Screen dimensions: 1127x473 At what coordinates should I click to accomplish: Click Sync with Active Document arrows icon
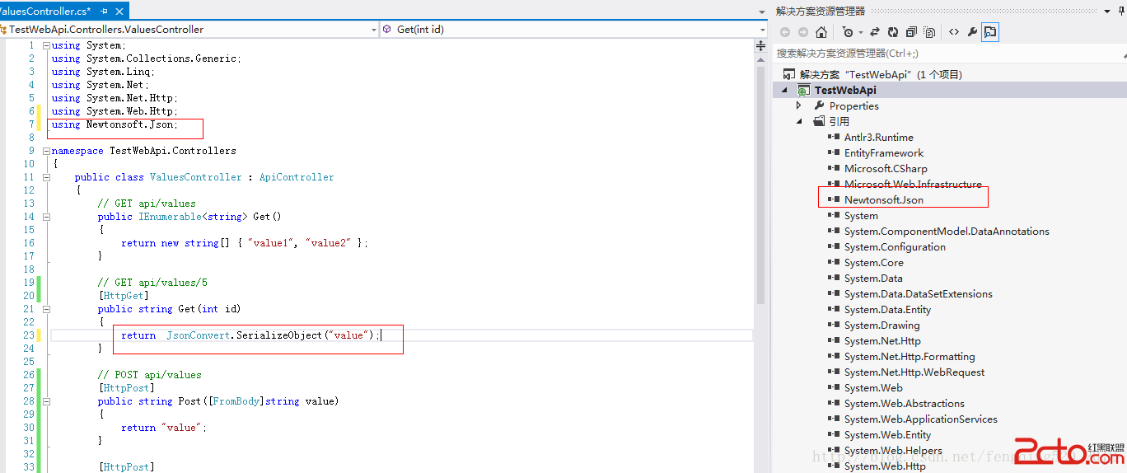(x=875, y=32)
